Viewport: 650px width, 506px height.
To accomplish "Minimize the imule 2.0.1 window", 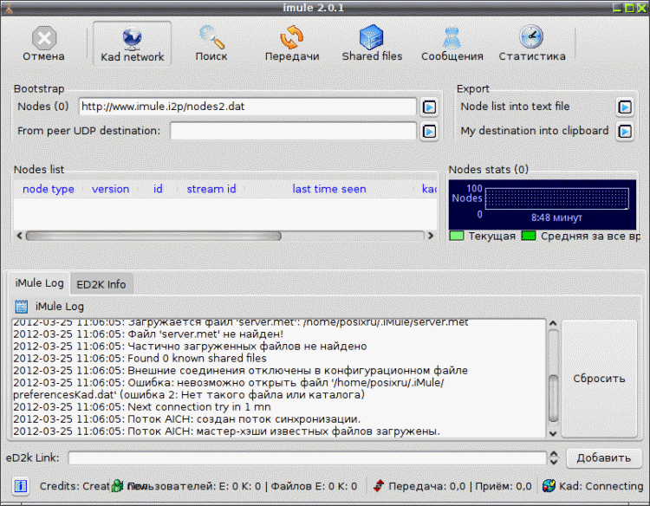I will 617,8.
